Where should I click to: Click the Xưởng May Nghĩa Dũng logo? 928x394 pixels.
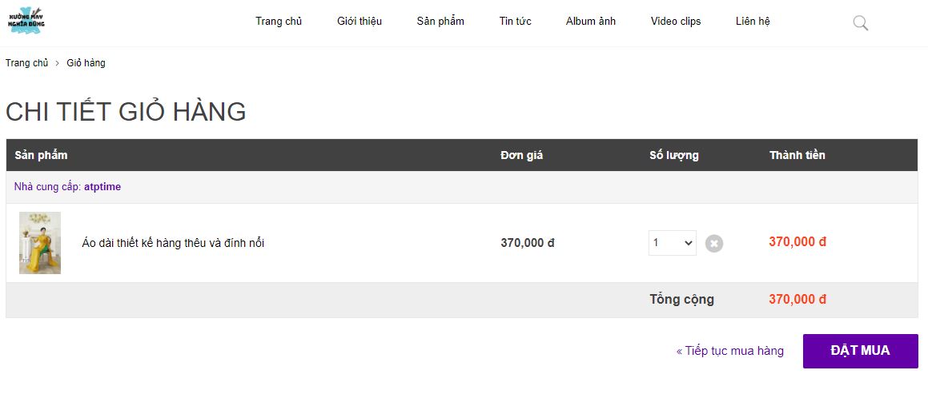[26, 20]
